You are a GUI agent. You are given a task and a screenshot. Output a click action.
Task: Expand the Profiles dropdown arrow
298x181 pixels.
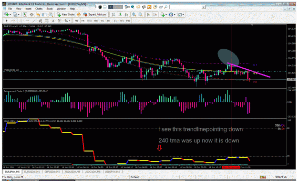[x=19, y=15]
